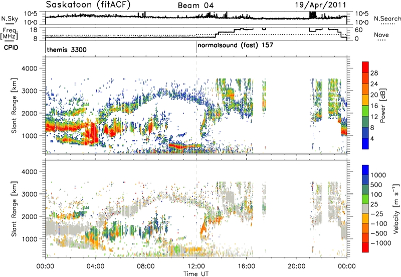Click the "1000" tick in the velocity panel axis
This screenshot has width=401, height=277.
tap(29, 239)
